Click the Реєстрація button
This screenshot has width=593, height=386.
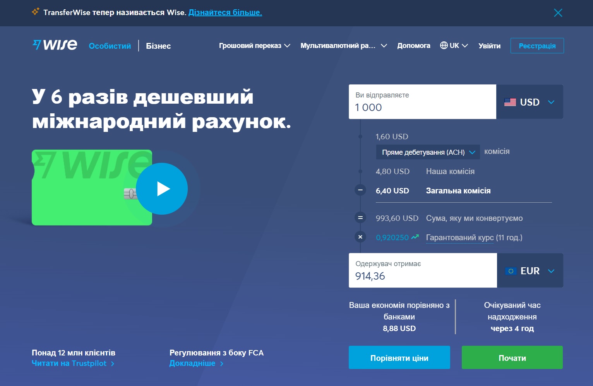click(537, 46)
